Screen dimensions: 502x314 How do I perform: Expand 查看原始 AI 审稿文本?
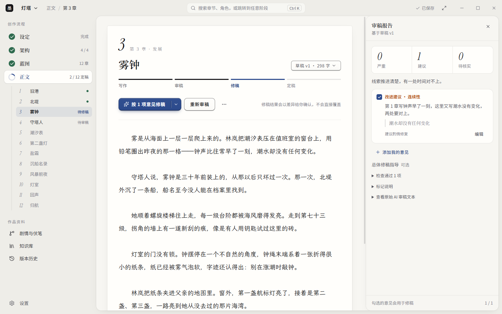(x=394, y=197)
